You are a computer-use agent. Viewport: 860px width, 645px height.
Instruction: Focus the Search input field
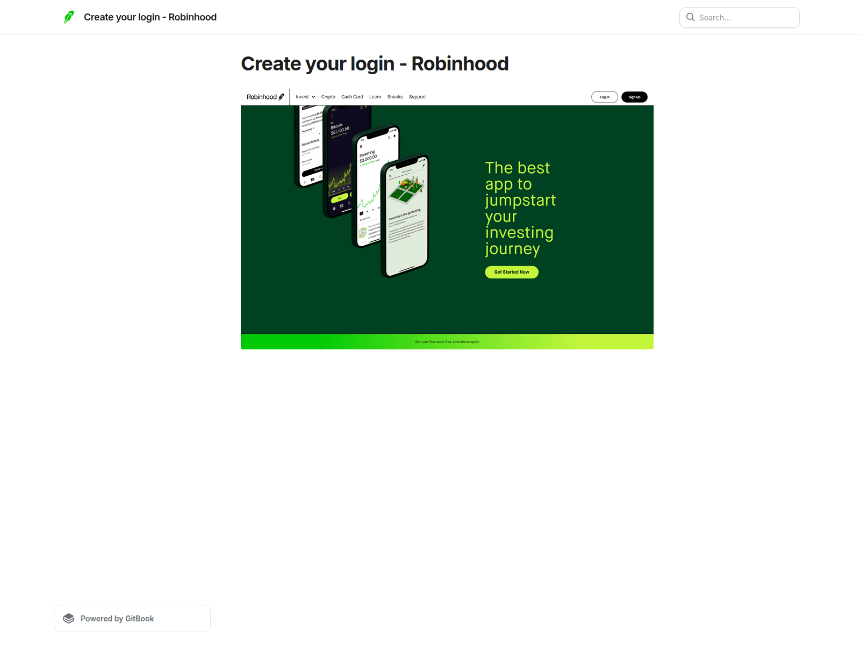point(739,17)
